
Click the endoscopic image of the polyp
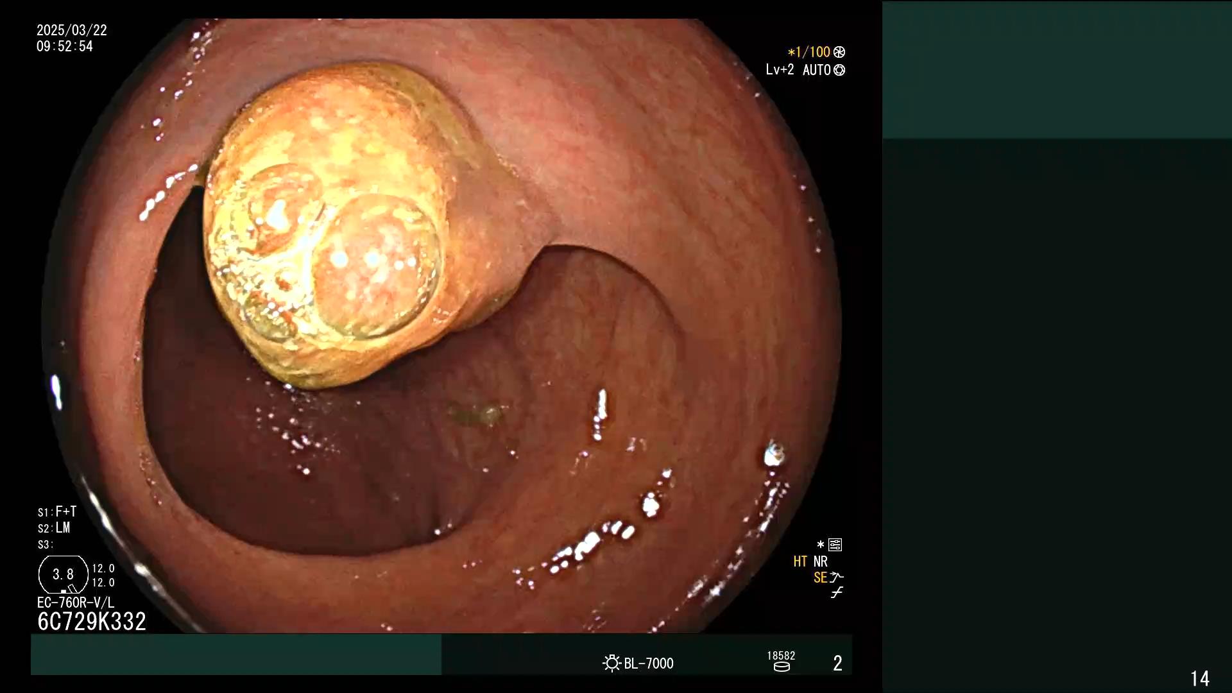tap(441, 326)
